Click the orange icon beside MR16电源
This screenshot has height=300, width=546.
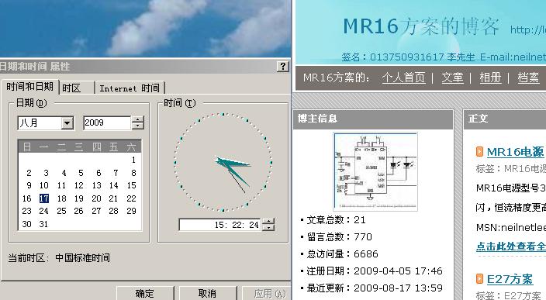click(479, 152)
